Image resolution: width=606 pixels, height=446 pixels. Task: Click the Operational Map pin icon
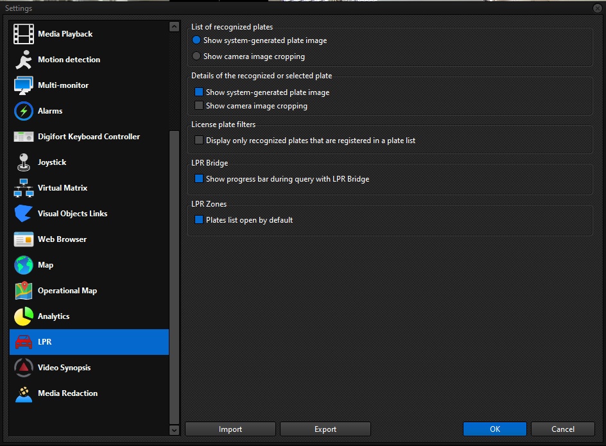tap(24, 291)
